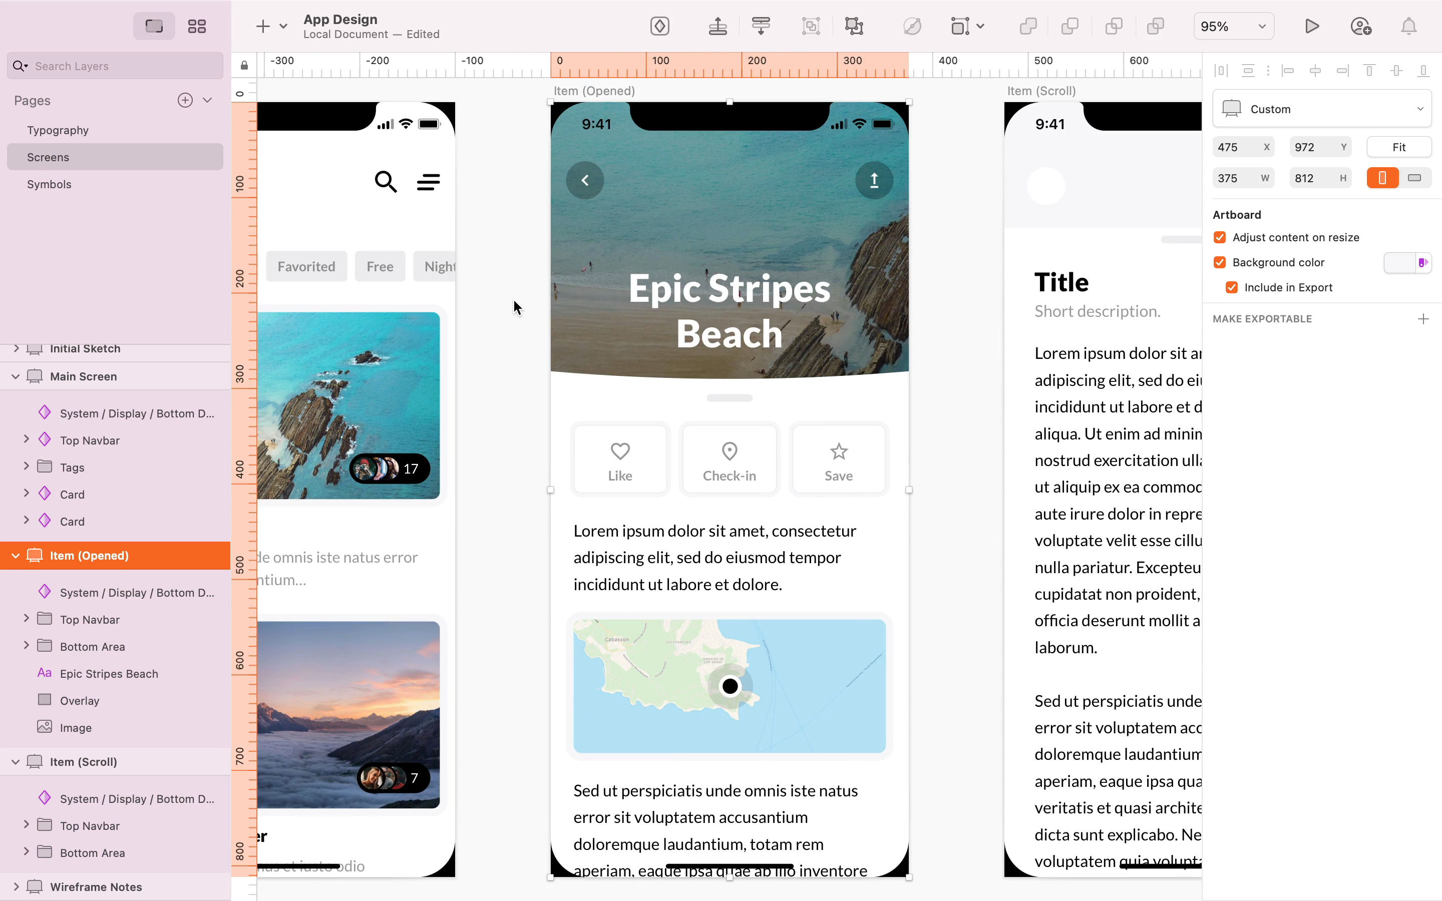Expand Bottom Area under Item (Opened)
The image size is (1442, 901).
(x=26, y=646)
